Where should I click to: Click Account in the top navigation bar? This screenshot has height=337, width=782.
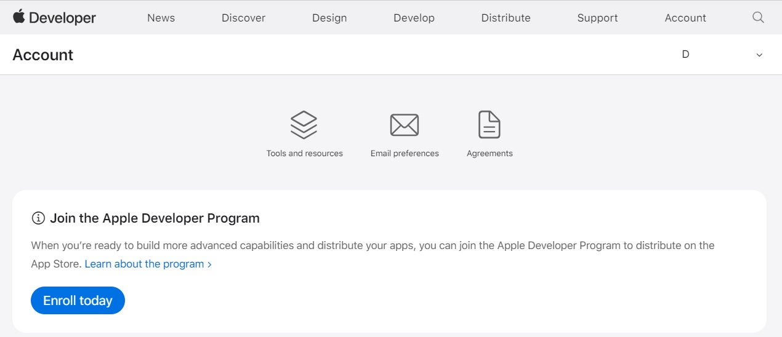pyautogui.click(x=685, y=18)
